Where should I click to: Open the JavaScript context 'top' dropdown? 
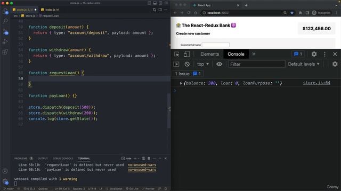tap(202, 64)
